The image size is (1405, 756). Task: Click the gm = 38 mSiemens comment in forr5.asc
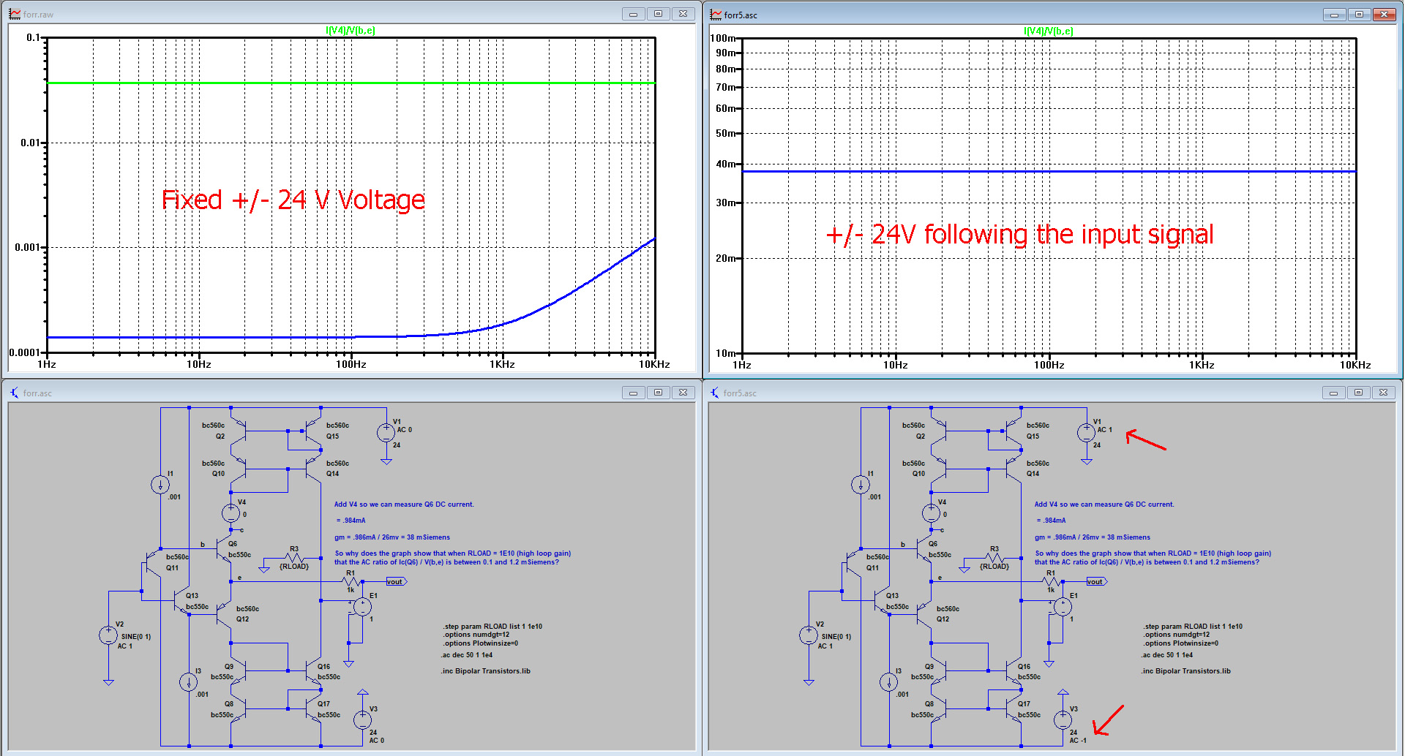(x=1092, y=537)
